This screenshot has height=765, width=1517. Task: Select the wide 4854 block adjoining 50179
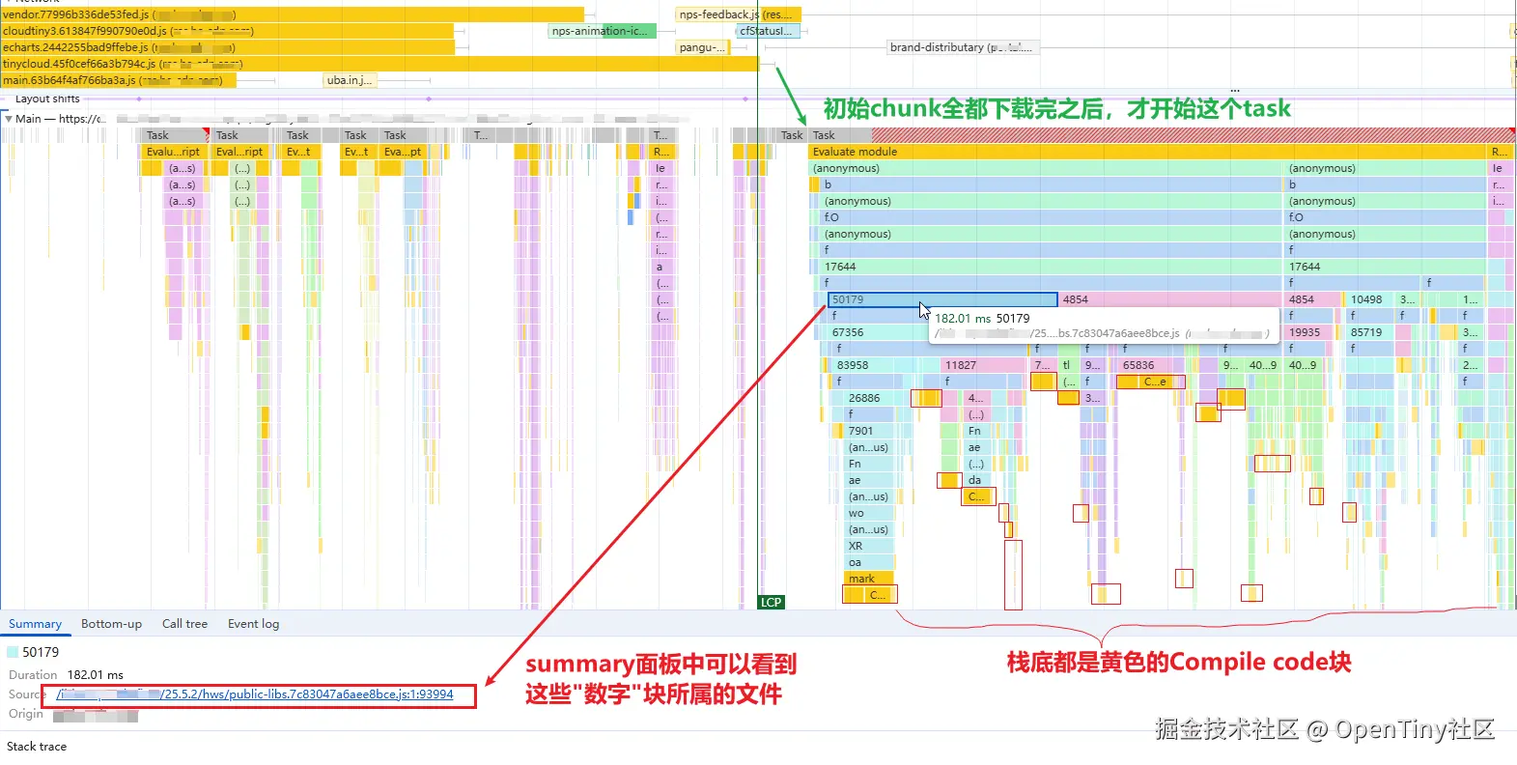[x=1170, y=299]
